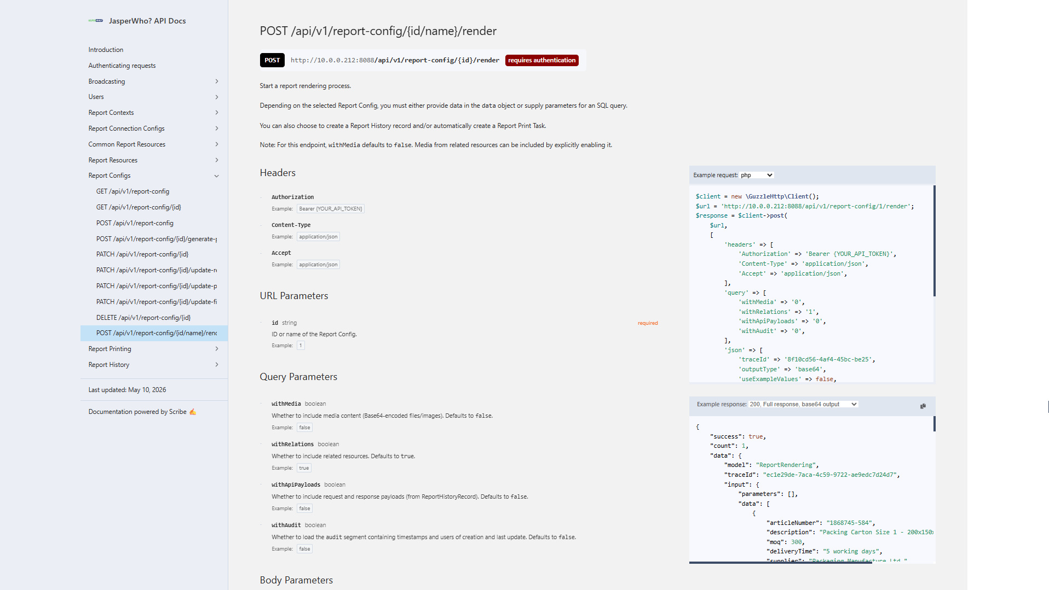
Task: Click the required label for id
Action: coord(648,323)
